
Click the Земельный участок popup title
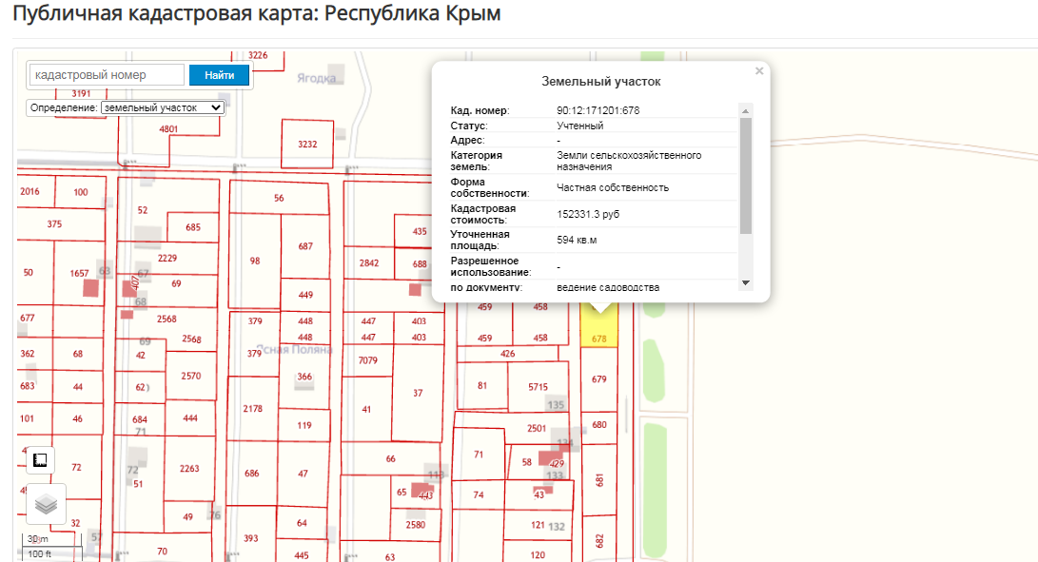coord(601,82)
